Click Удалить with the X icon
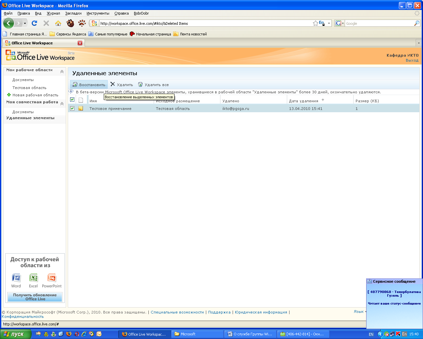423x339 pixels. 122,85
